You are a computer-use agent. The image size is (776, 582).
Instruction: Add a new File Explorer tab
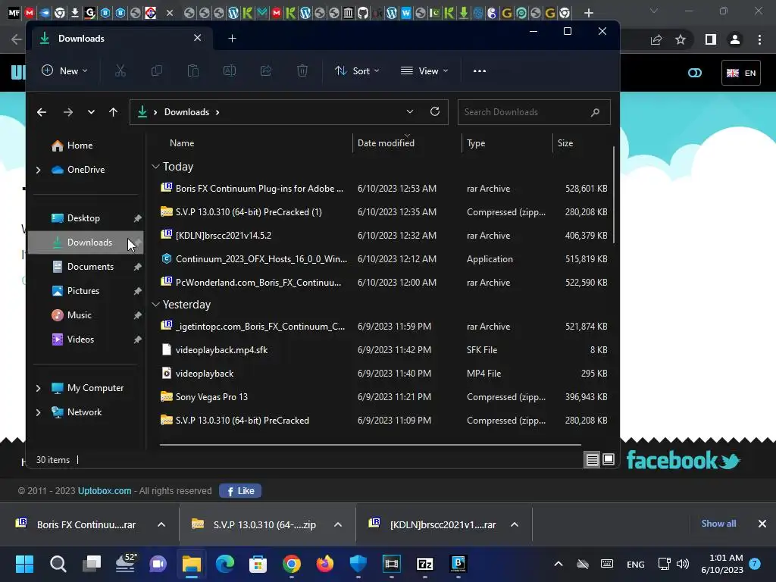[232, 38]
